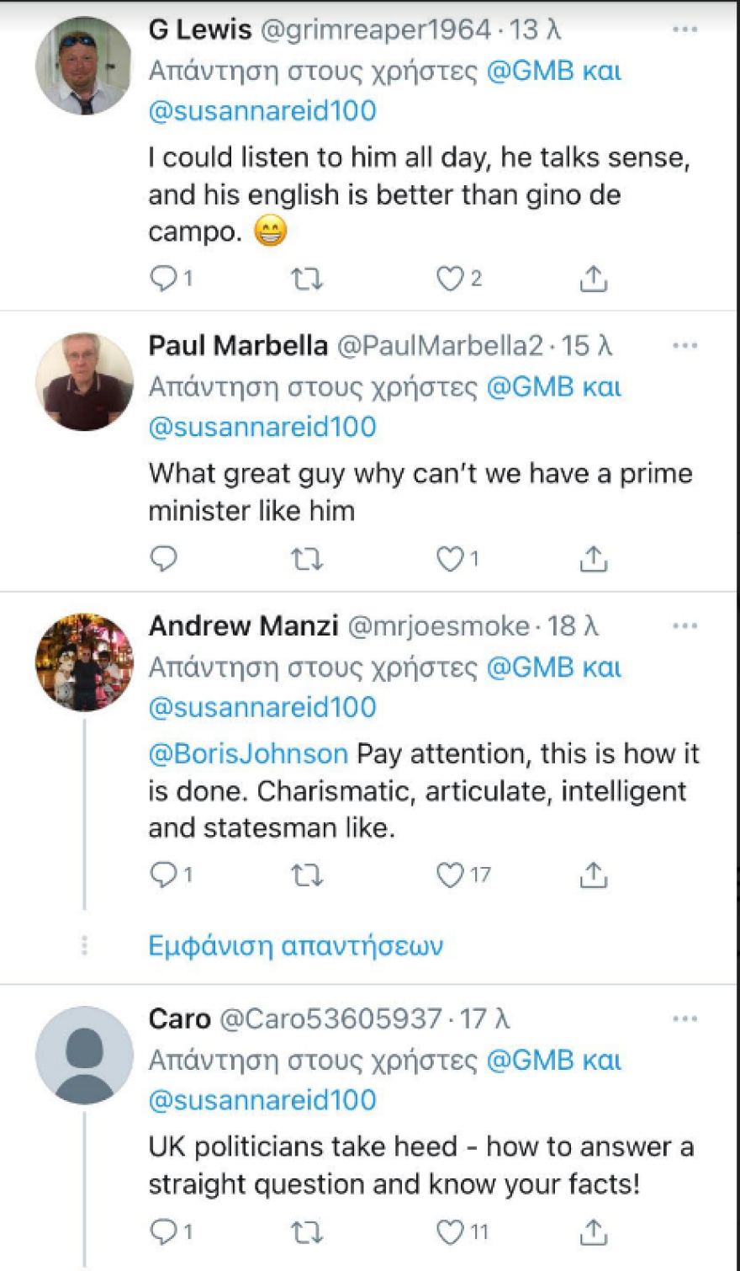740x1271 pixels.
Task: Click G Lewis's profile picture
Action: [84, 66]
